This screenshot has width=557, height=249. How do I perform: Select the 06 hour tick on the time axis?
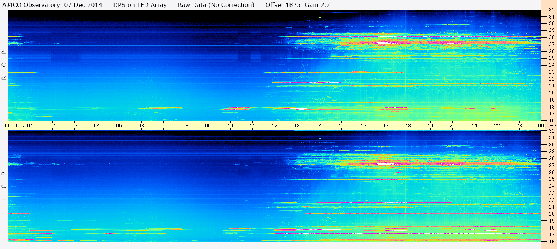[141, 126]
